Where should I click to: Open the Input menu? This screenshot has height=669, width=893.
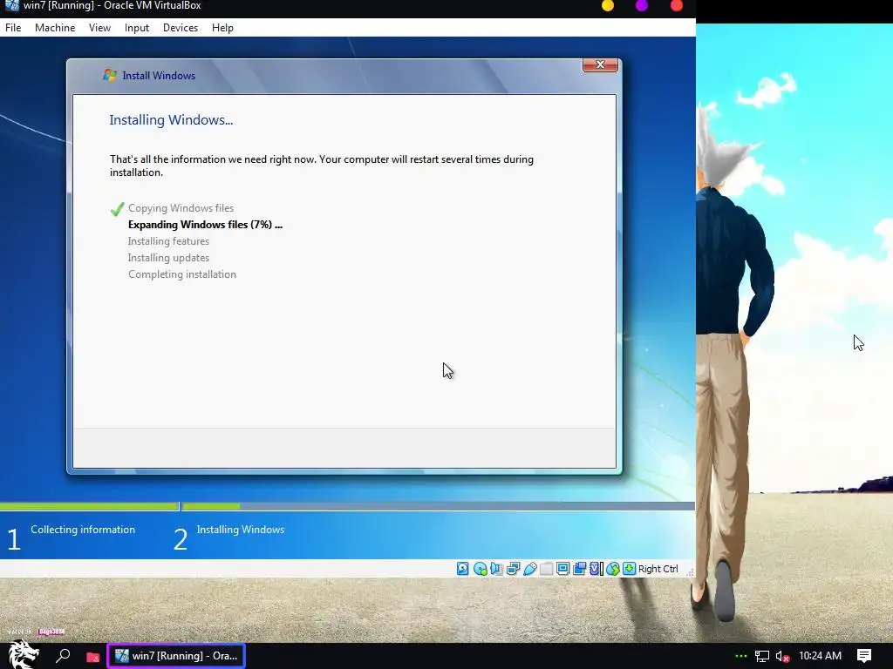pyautogui.click(x=137, y=28)
